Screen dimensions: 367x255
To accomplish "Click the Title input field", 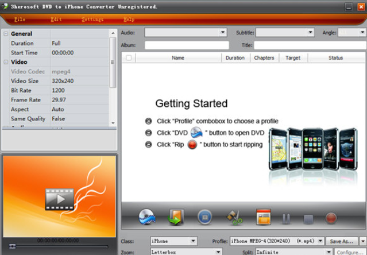I will click(310, 45).
